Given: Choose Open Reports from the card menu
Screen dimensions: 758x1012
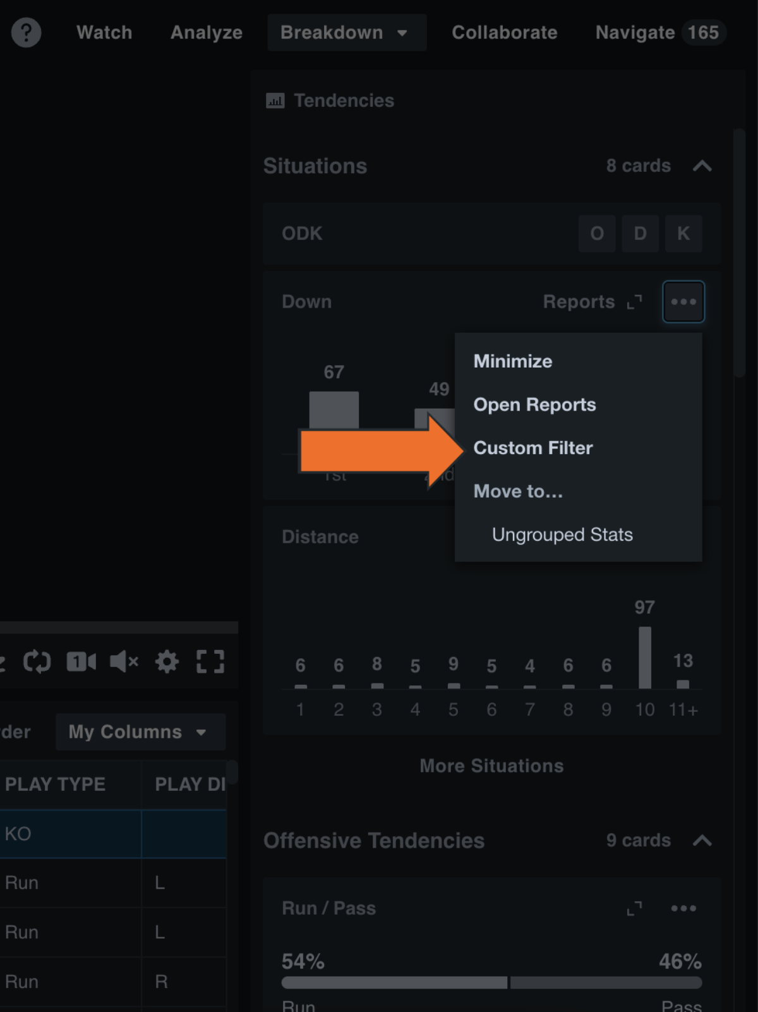Looking at the screenshot, I should click(534, 405).
